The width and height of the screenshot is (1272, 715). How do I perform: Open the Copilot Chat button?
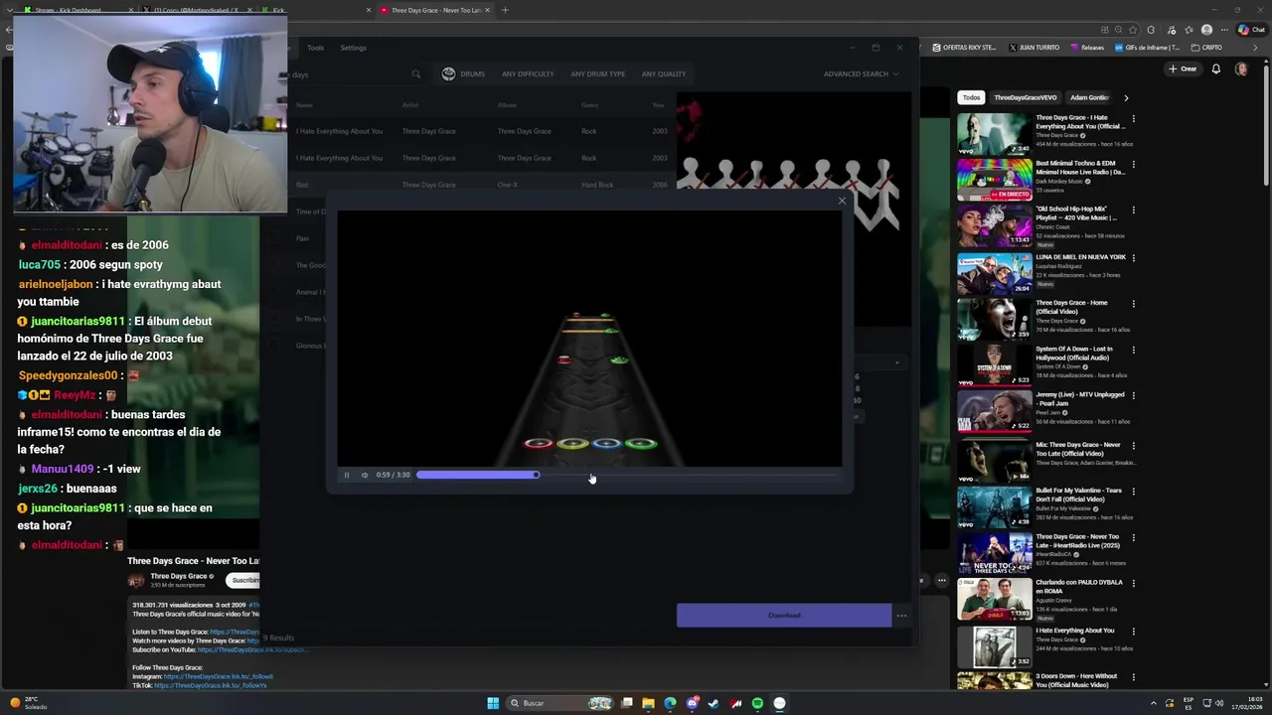coord(1250,30)
